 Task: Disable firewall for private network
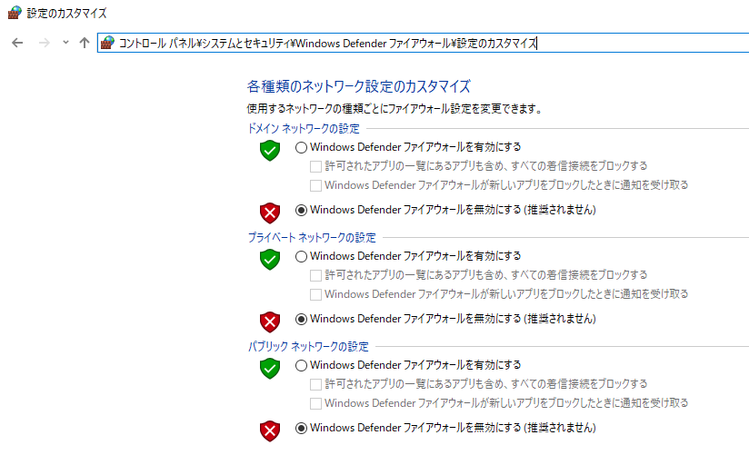pos(301,319)
